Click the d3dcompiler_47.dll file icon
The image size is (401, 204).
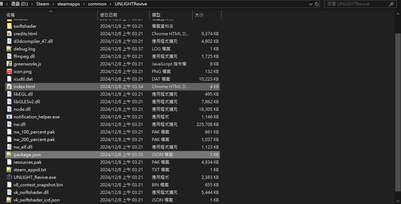(9, 41)
